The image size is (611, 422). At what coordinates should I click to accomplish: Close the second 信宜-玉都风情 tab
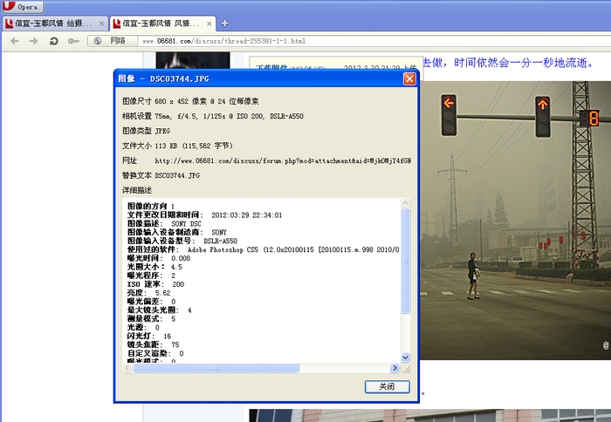(x=209, y=24)
